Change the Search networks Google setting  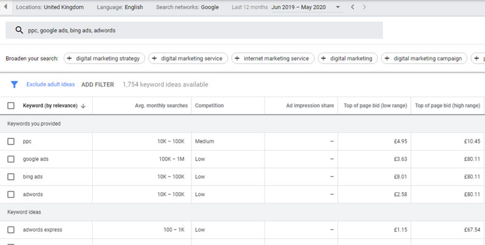187,7
